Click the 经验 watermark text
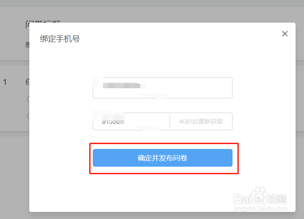This screenshot has width=304, height=219. click(x=277, y=199)
